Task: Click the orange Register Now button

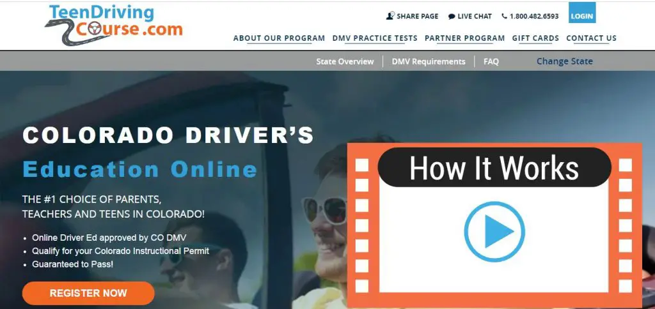Action: [x=88, y=293]
